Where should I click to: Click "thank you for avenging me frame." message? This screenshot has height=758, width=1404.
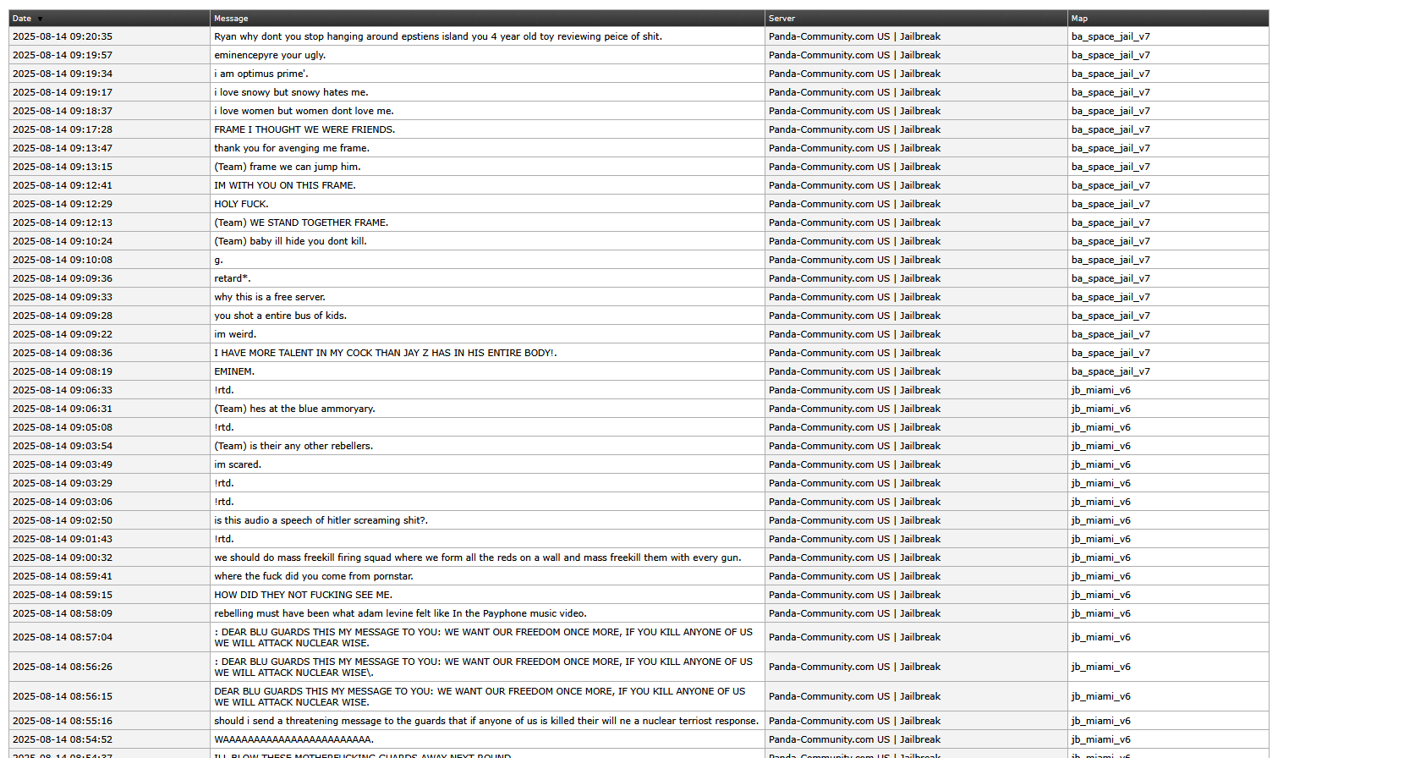pyautogui.click(x=292, y=148)
